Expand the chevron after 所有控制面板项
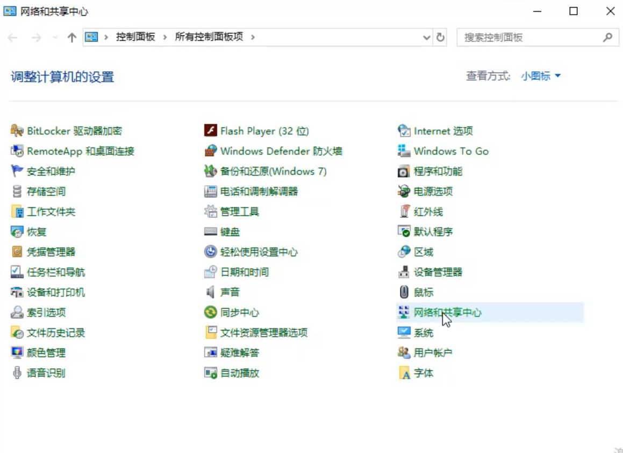 point(253,37)
